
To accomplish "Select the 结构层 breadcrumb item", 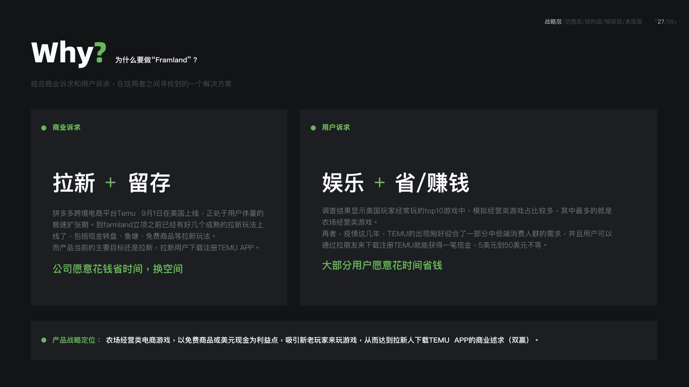I will click(593, 22).
